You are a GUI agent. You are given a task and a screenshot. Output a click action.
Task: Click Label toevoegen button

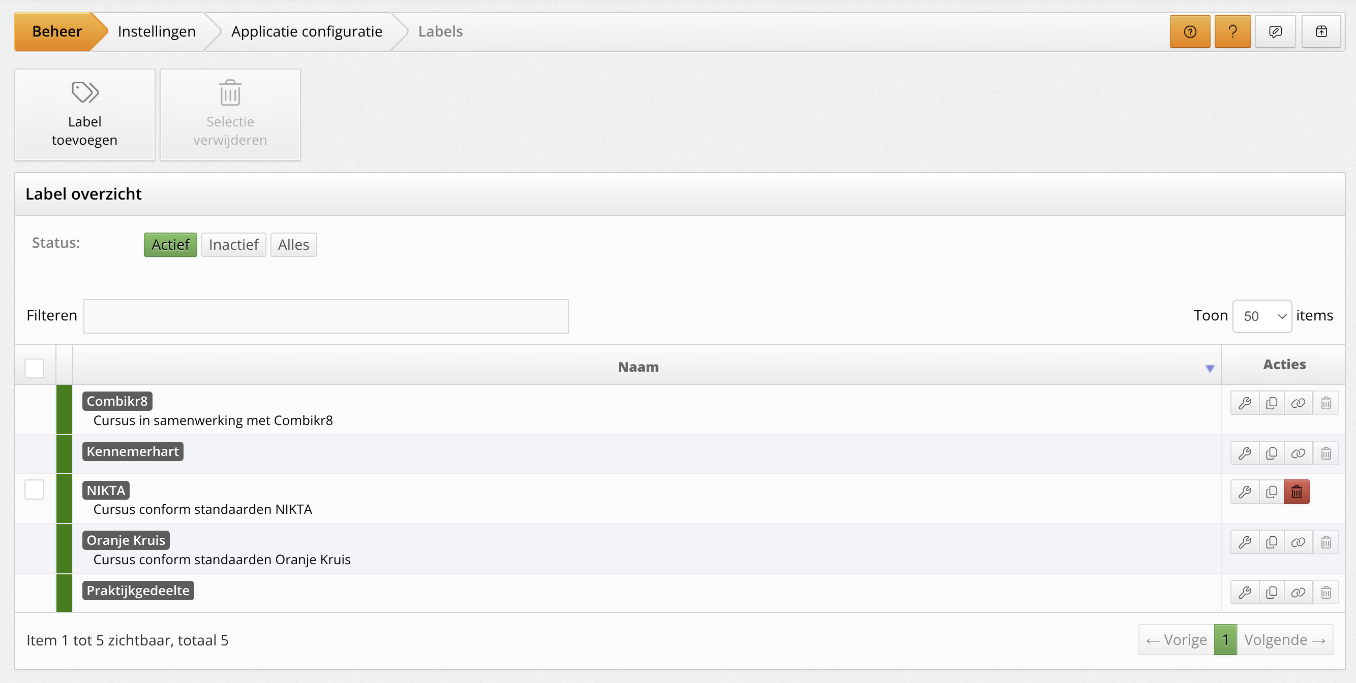(x=85, y=115)
